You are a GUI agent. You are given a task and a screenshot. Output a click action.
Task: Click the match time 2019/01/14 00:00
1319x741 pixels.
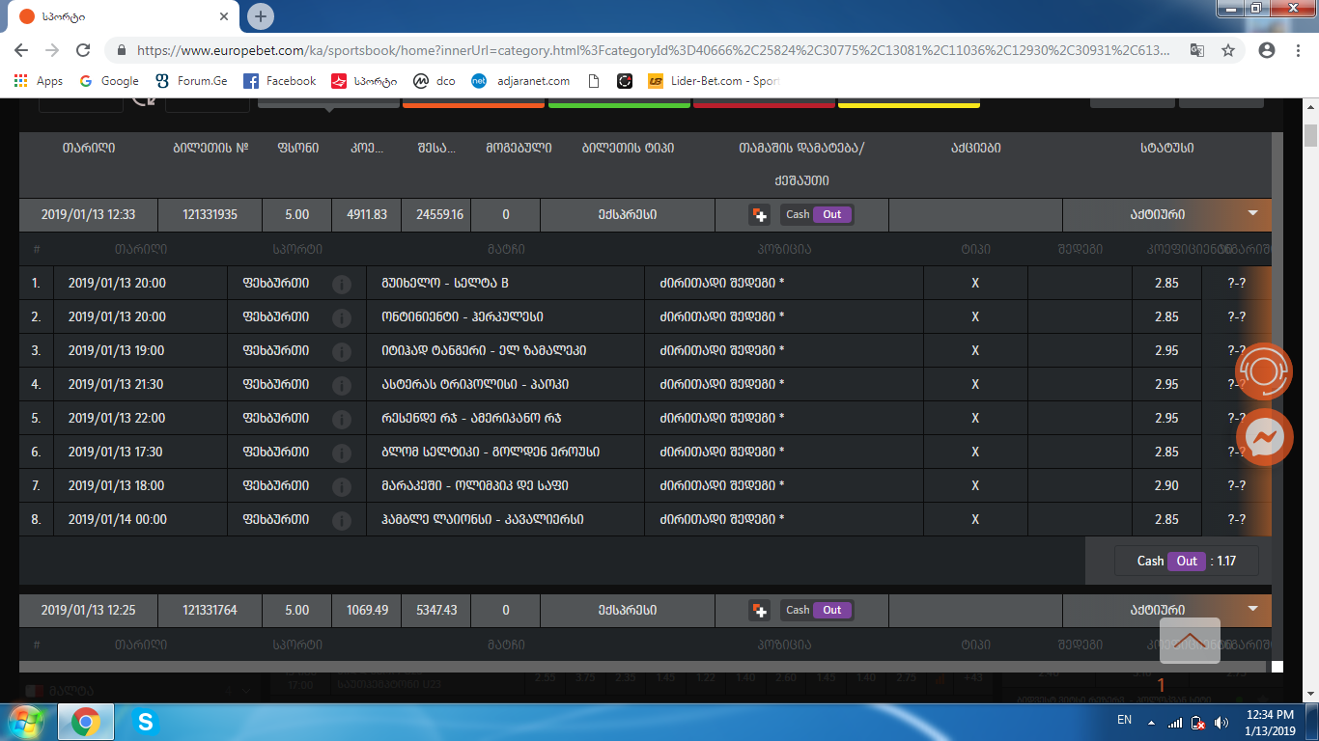118,520
